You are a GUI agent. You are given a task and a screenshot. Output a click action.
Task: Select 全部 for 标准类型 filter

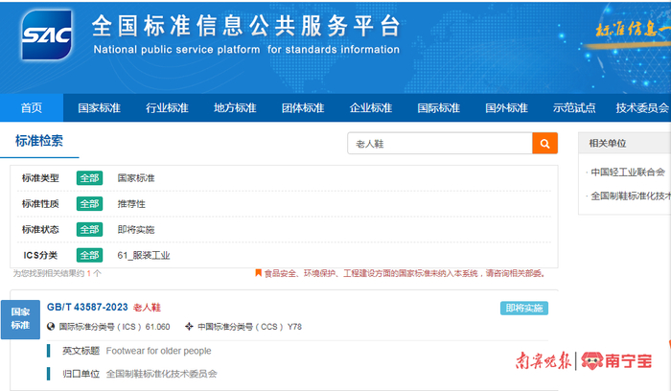tap(89, 178)
